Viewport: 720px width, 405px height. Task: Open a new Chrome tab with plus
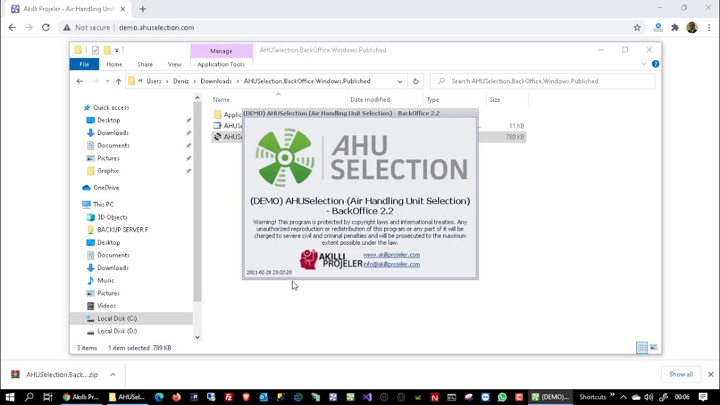(x=143, y=9)
